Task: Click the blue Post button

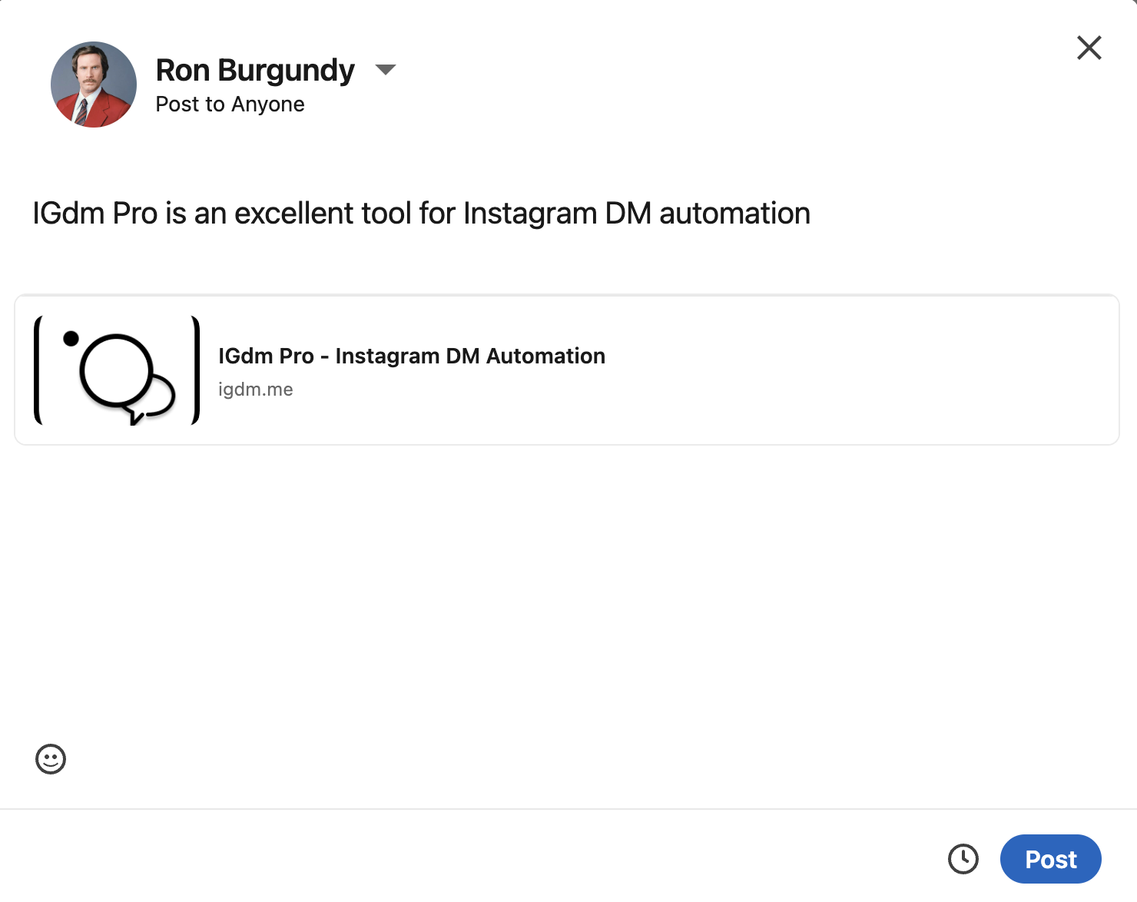Action: [x=1050, y=859]
